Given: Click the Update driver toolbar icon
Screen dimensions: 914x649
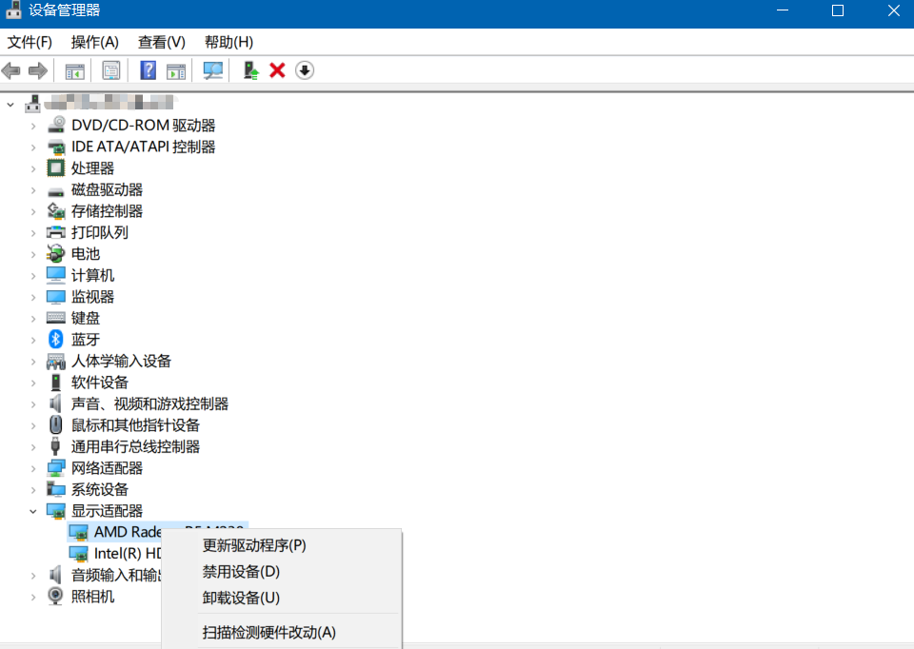Looking at the screenshot, I should tap(249, 69).
